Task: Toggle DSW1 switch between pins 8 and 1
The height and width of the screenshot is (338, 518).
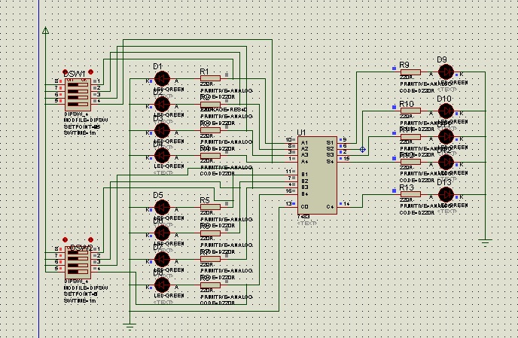Action: (78, 84)
